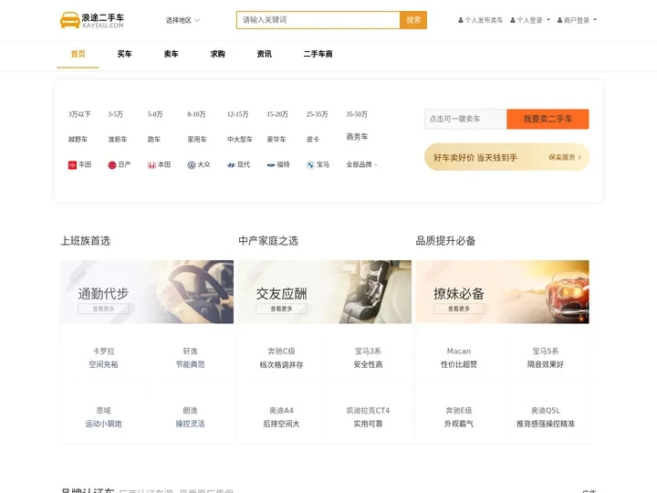
Task: Go to the 首页 tab
Action: (x=78, y=54)
